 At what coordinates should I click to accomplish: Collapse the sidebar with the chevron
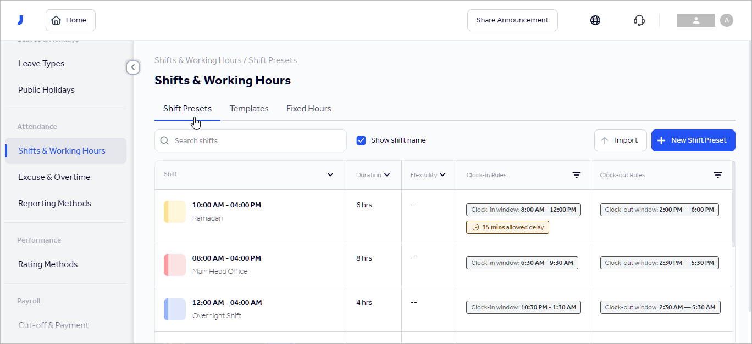133,67
